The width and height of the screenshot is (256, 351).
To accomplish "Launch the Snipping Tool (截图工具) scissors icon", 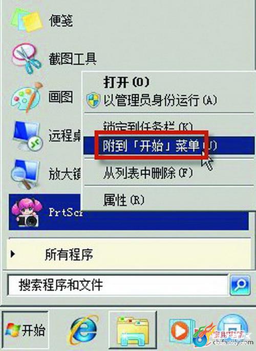I will pos(27,58).
